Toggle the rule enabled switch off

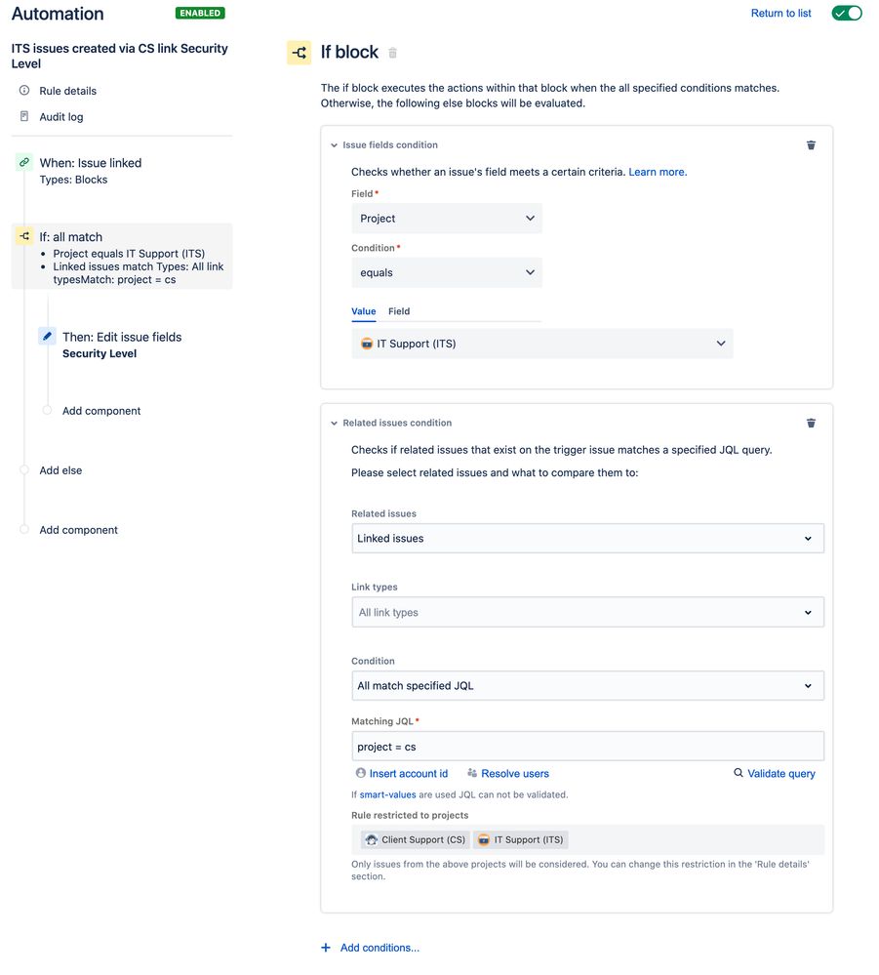846,13
